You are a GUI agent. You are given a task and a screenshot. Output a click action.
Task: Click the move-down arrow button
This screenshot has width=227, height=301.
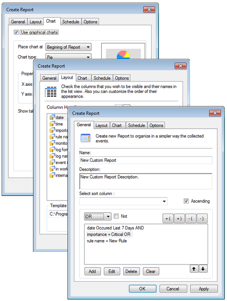click(x=203, y=269)
